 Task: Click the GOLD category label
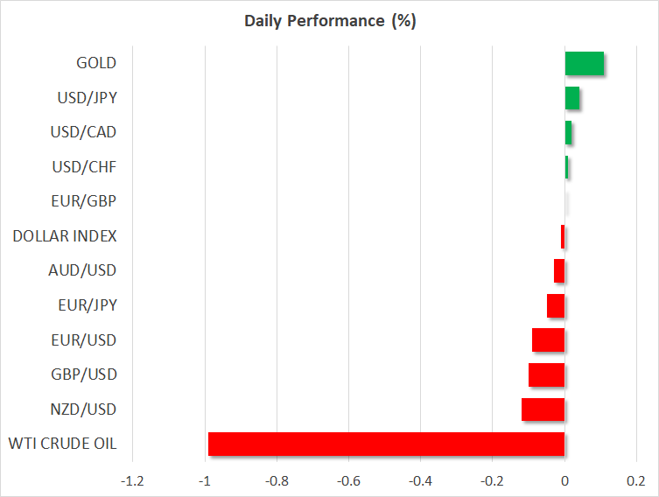(96, 63)
